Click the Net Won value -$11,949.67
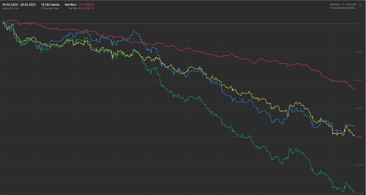Image resolution: width=366 pixels, height=195 pixels. tap(85, 4)
